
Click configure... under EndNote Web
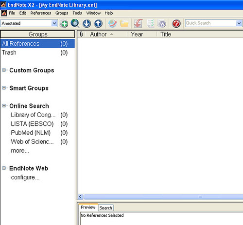coord(25,177)
